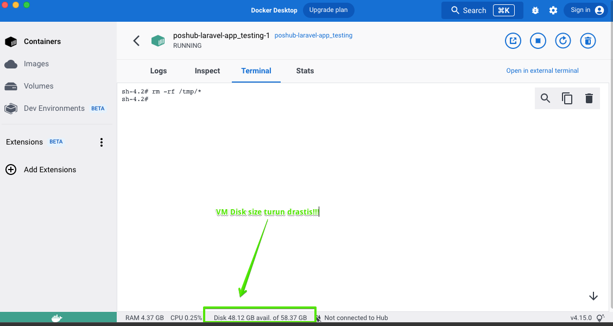Switch to the Stats tab

click(305, 71)
